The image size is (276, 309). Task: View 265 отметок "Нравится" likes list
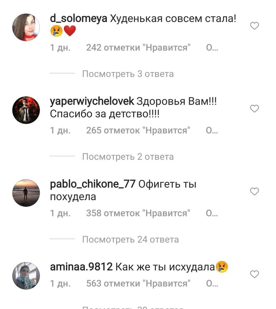[x=138, y=130]
